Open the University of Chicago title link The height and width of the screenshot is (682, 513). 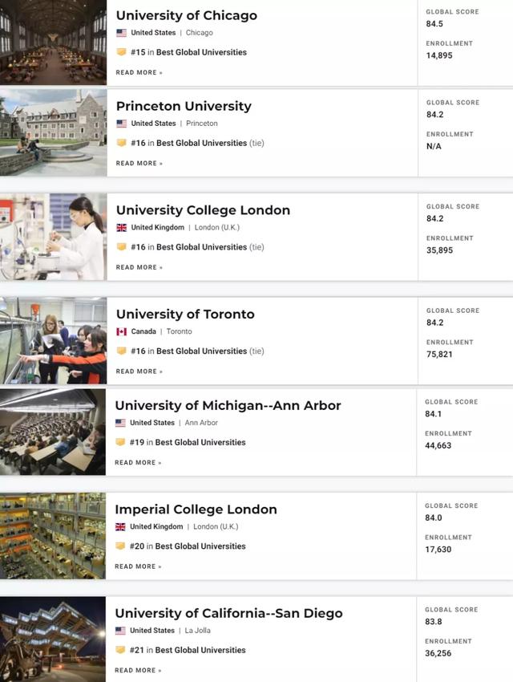tap(187, 15)
